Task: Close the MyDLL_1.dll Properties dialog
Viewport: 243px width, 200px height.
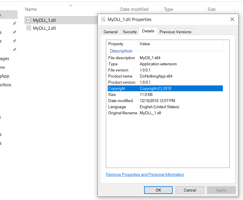Action: click(232, 19)
